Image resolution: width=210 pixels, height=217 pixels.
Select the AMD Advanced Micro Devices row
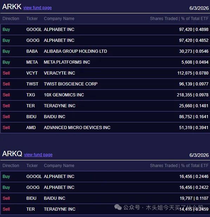(105, 128)
